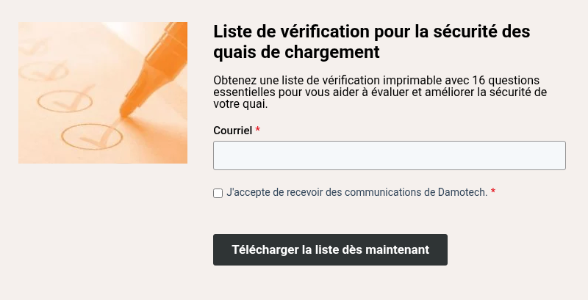This screenshot has width=588, height=300.
Task: Select the middle circled checkmark in the photo
Action: tap(65, 100)
